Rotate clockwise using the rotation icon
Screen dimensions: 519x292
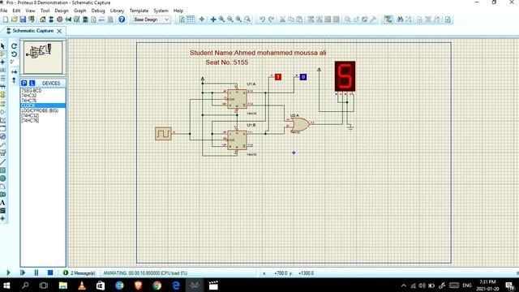(14, 46)
